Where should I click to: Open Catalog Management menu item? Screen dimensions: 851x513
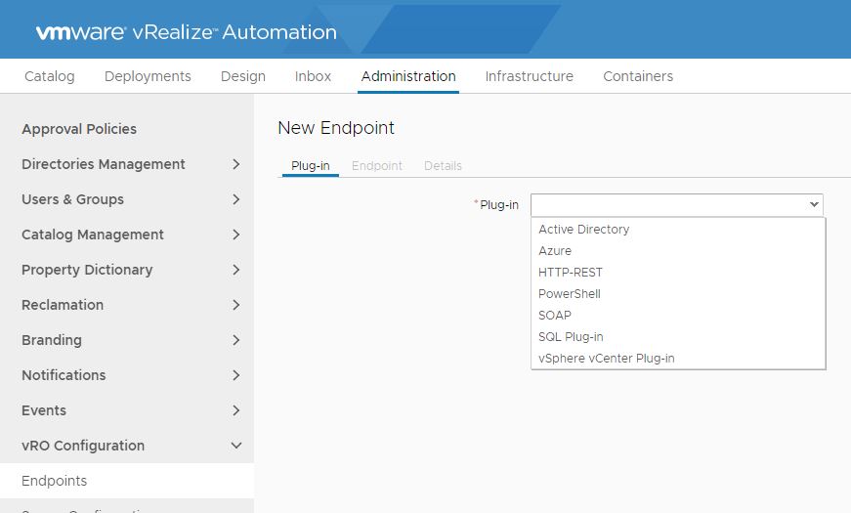93,235
